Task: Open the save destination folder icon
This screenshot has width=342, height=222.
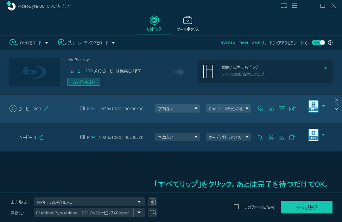Action: point(152,212)
